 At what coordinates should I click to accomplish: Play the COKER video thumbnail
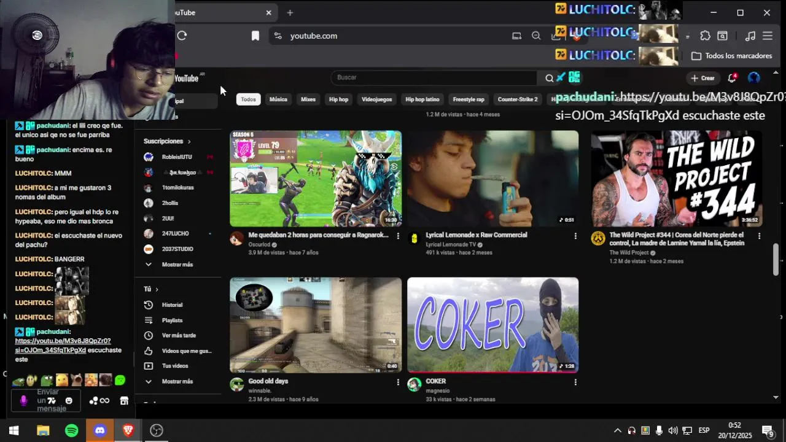coord(492,325)
